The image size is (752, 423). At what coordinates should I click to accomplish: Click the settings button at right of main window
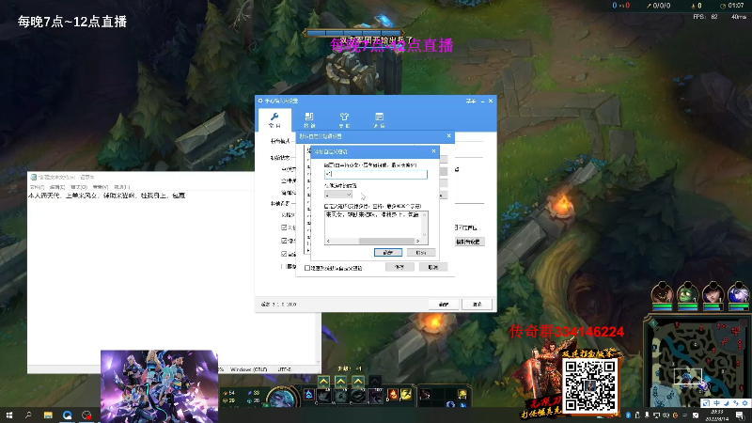tap(469, 242)
